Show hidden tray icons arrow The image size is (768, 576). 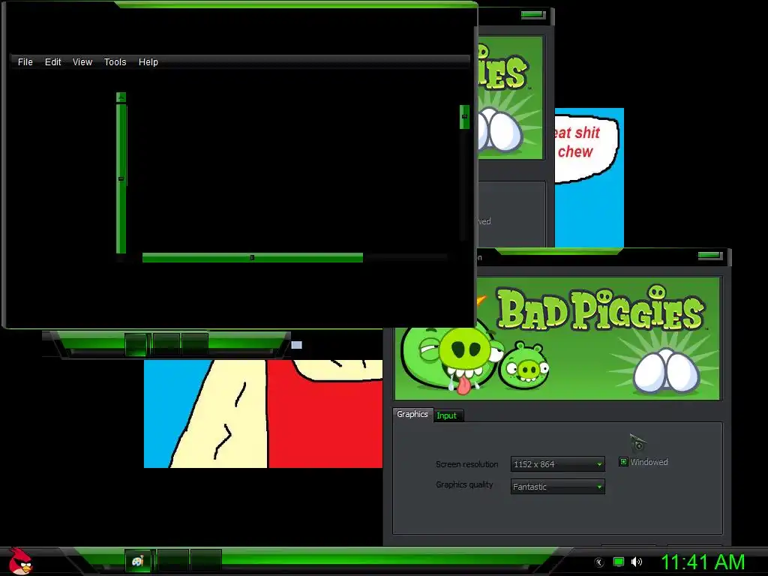598,562
